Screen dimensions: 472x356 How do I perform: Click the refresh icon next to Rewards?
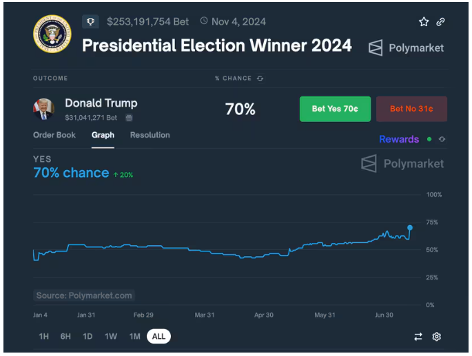click(x=442, y=139)
